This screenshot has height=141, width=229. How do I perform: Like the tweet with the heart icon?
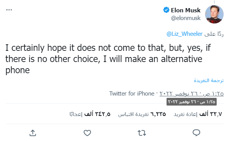tap(88, 133)
